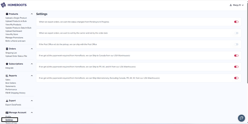248x124 pixels.
Task: Disable the Pending to In Progress status toggle
Action: [236, 22]
